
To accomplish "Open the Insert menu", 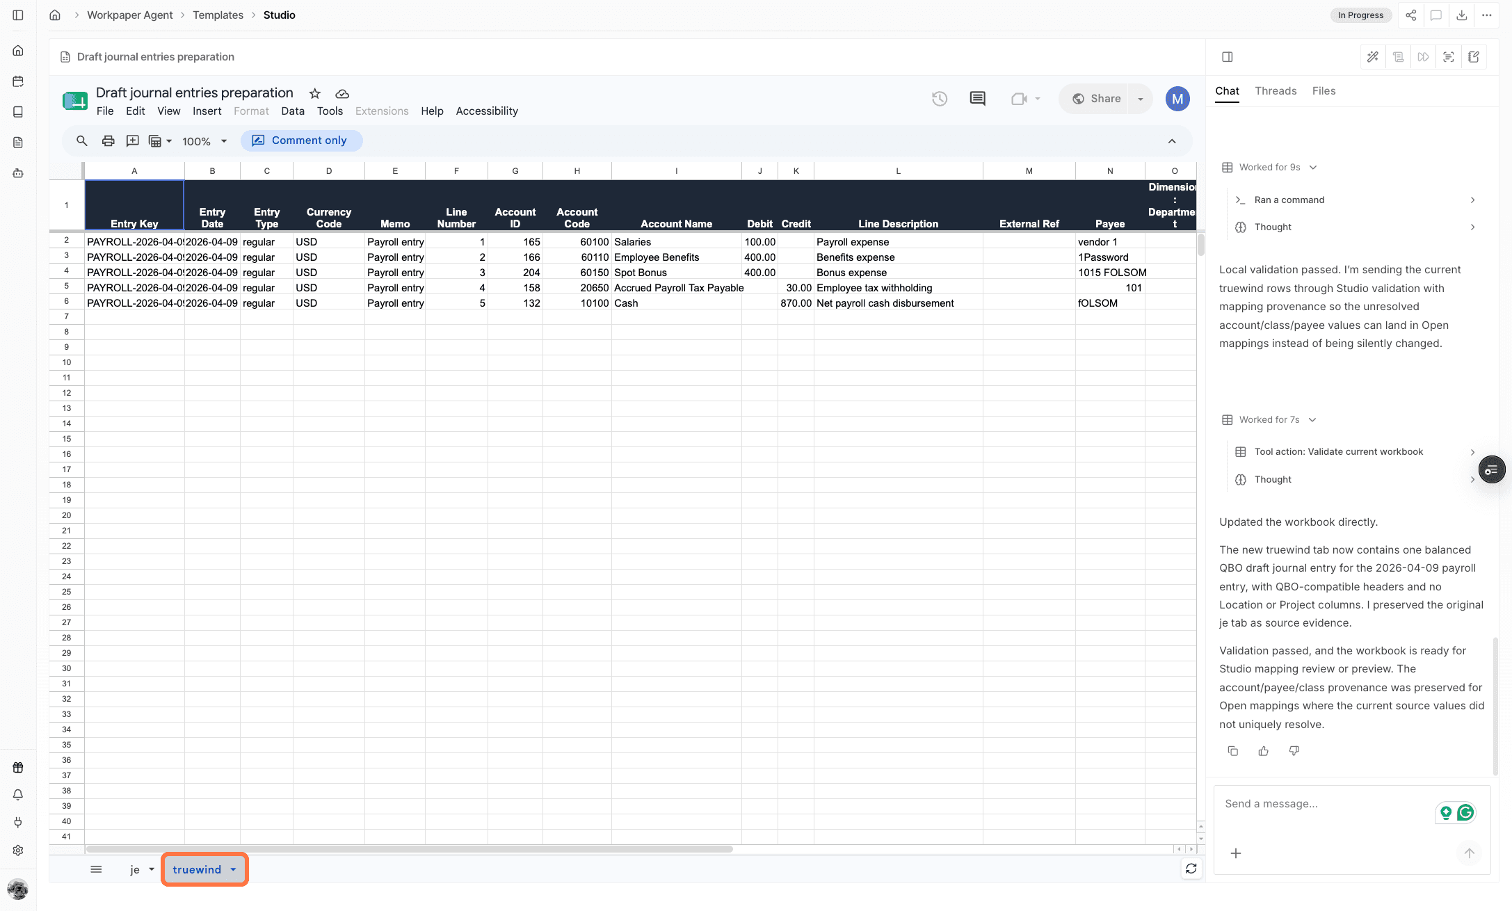I will pos(207,111).
